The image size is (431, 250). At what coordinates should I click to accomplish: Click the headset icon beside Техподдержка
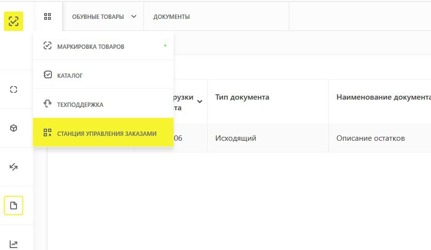pyautogui.click(x=48, y=103)
